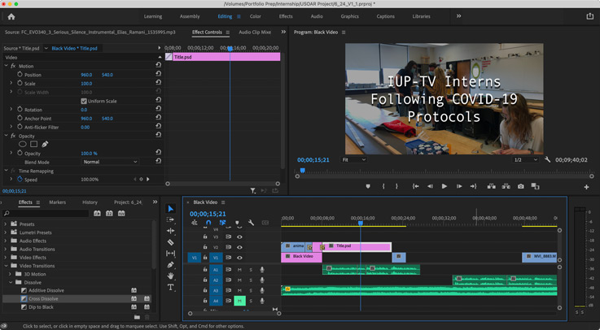Toggle linked selection in timeline
600x330 pixels.
pyautogui.click(x=222, y=223)
